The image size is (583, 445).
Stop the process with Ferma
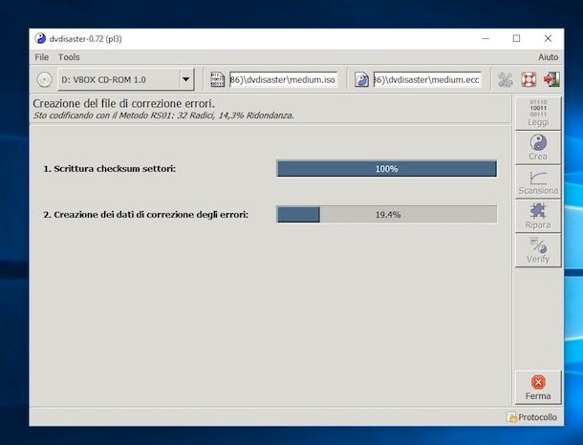click(x=538, y=388)
